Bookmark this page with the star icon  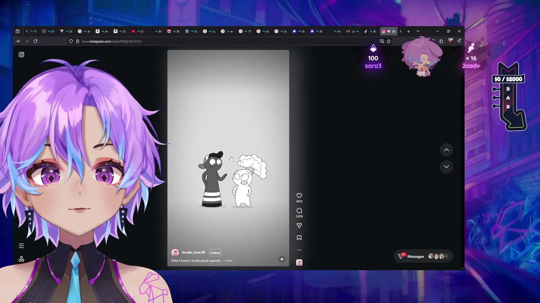point(389,41)
